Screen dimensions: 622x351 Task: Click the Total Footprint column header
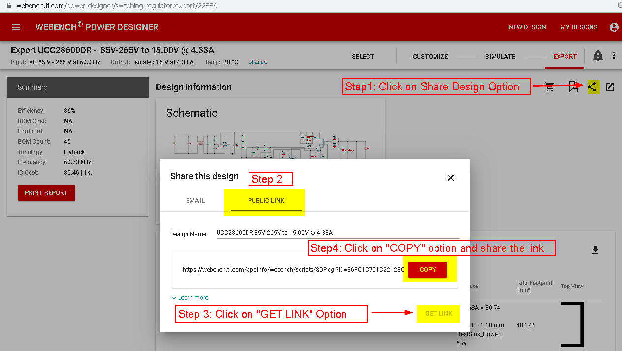click(x=534, y=286)
